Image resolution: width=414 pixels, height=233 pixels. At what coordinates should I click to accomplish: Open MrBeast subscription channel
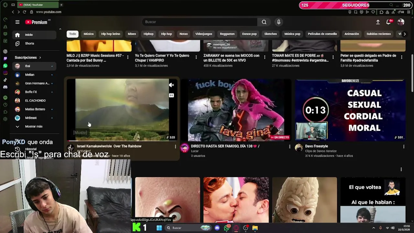point(34,118)
